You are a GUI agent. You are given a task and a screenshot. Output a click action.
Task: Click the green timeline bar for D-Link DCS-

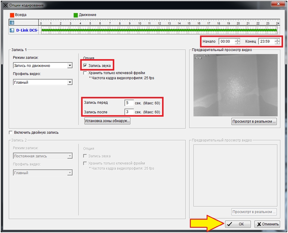[x=159, y=30]
